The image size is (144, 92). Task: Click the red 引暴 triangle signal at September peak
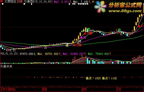[x=85, y=33]
